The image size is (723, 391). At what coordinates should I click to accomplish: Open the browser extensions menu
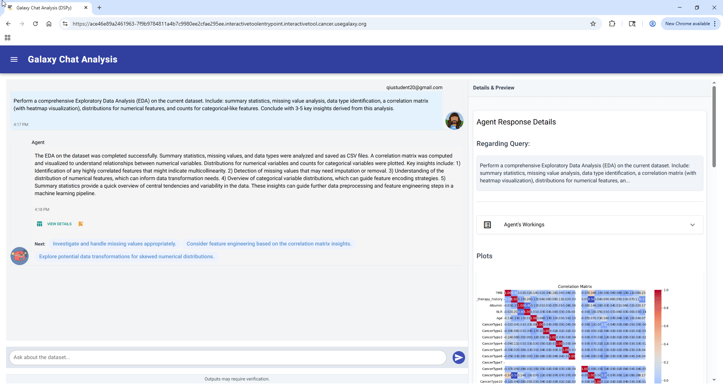click(612, 24)
